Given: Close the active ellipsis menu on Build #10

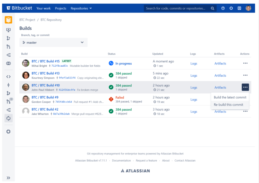Looking at the screenshot, I should point(245,87).
